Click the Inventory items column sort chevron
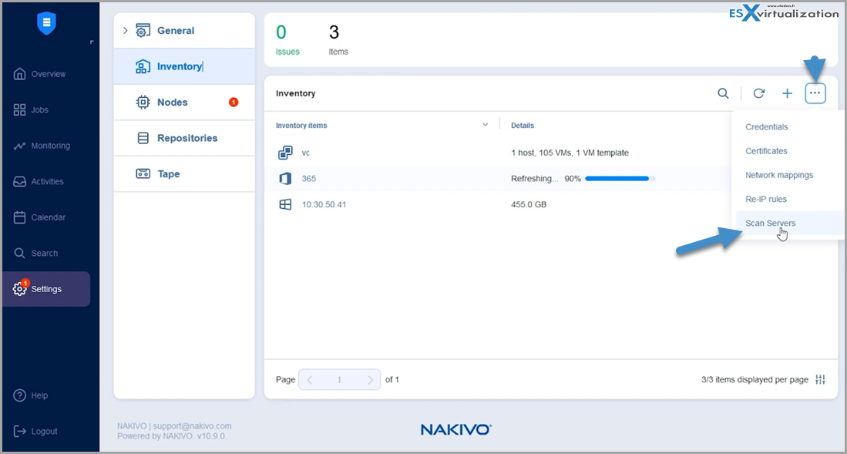Viewport: 847px width, 454px height. (x=485, y=125)
